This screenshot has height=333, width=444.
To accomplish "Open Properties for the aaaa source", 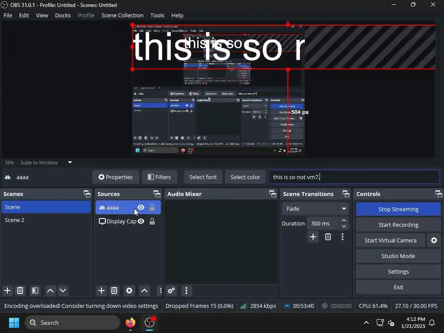I will tap(115, 177).
